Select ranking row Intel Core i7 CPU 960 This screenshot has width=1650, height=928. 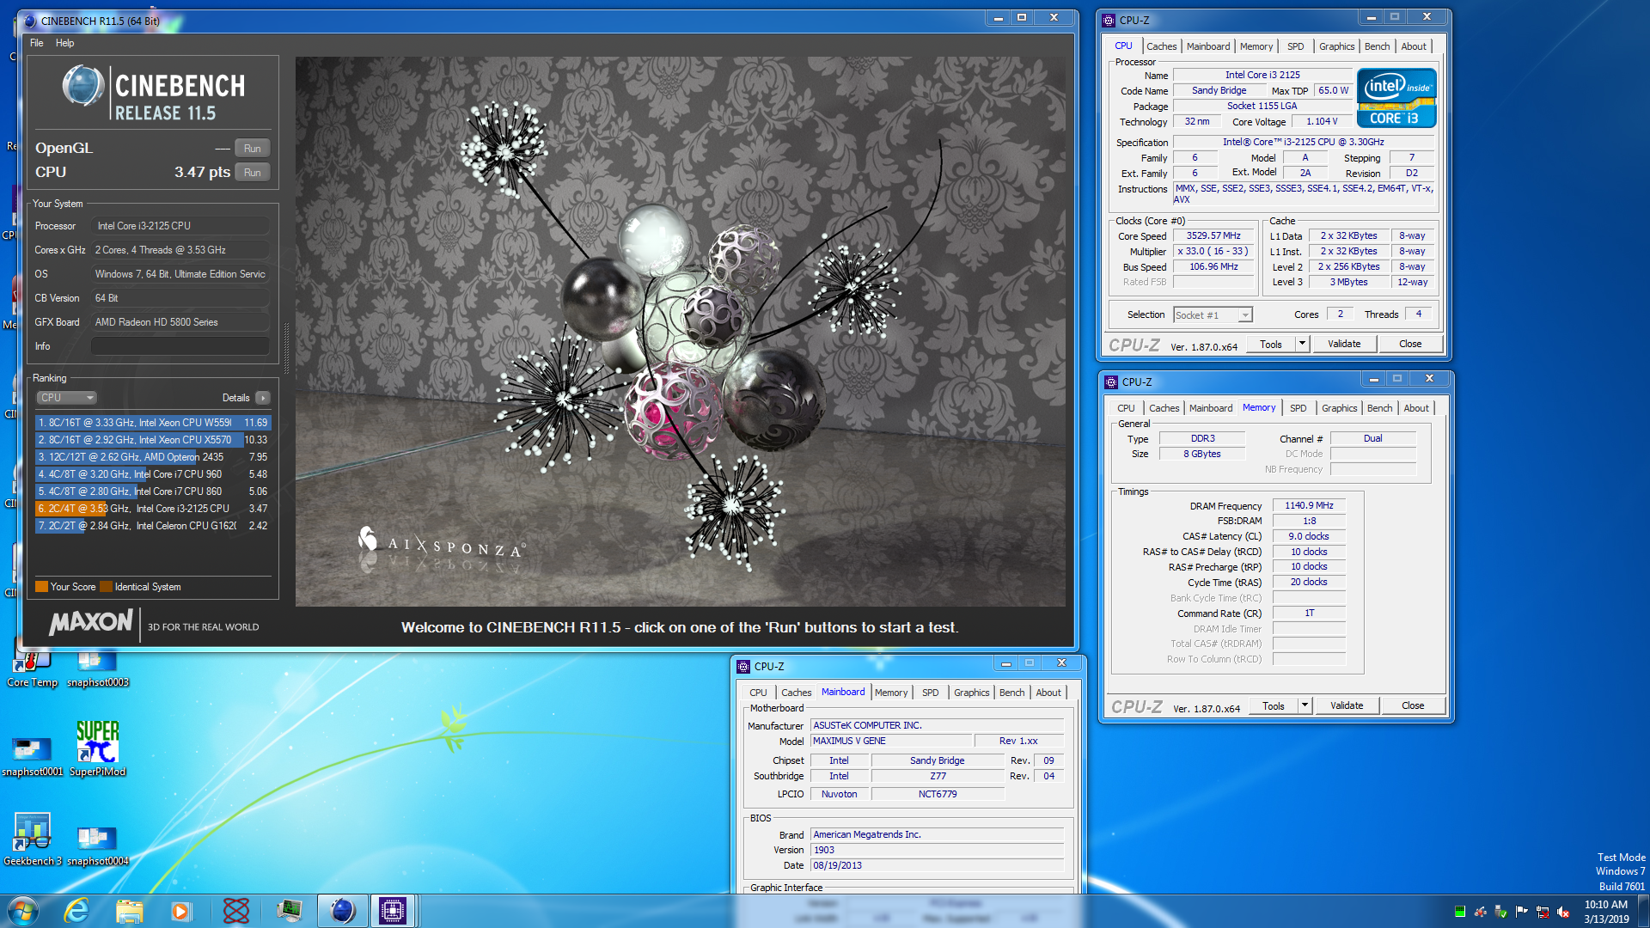point(153,474)
